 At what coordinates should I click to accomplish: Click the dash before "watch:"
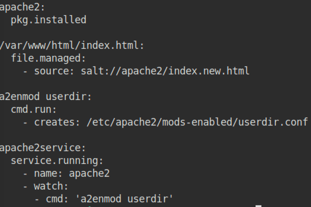tap(26, 186)
